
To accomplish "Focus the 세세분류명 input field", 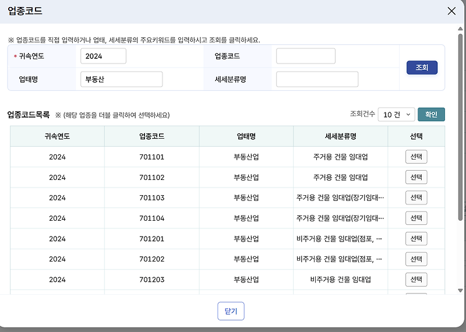I will [x=317, y=79].
